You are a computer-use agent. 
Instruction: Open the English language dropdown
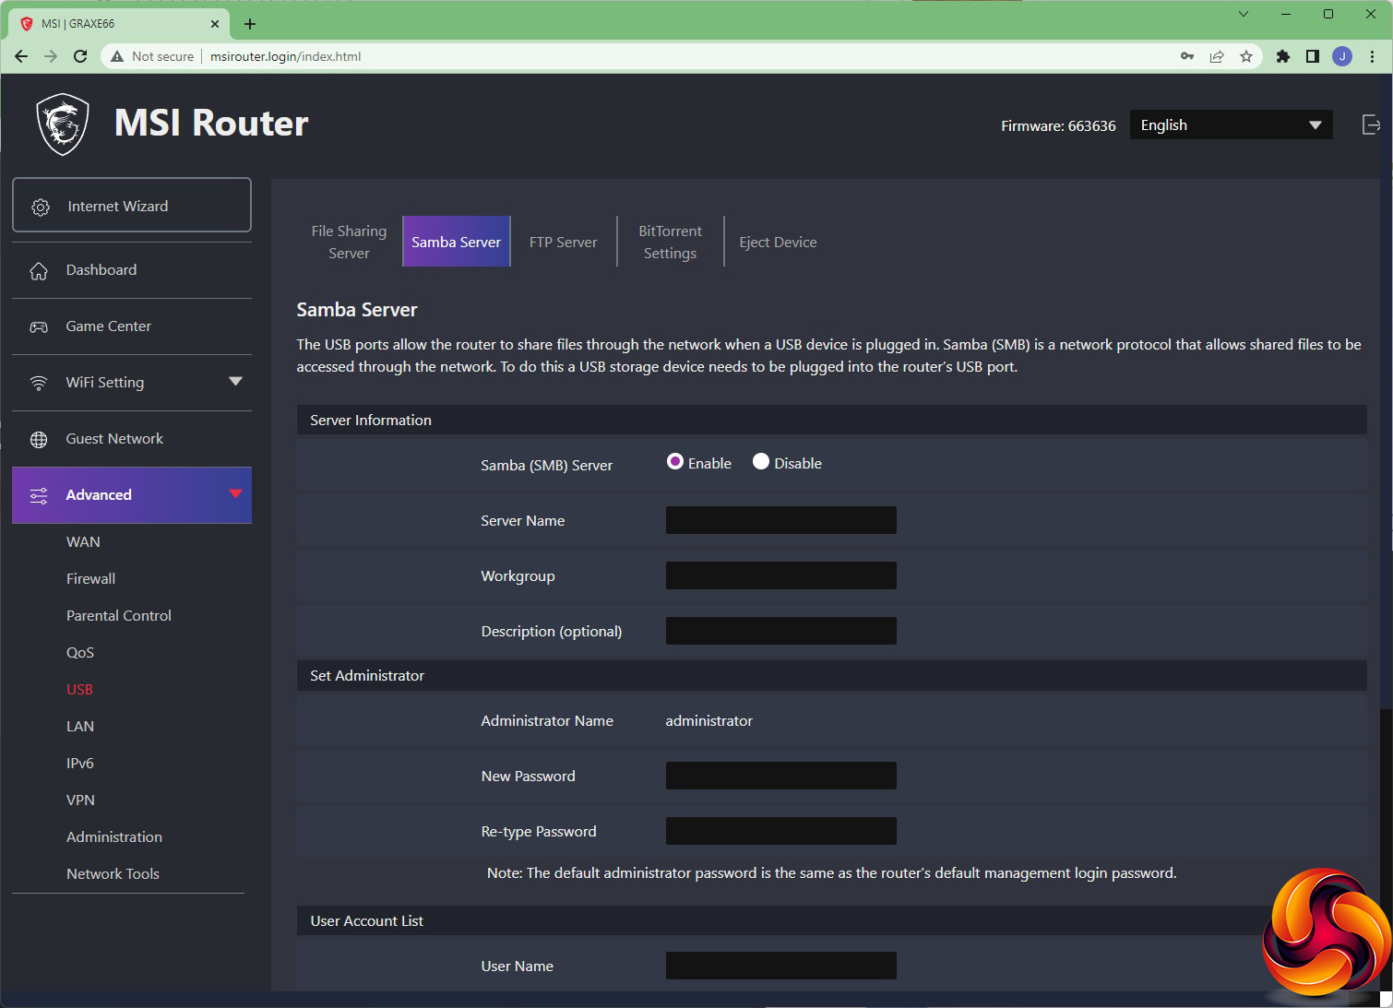pyautogui.click(x=1231, y=125)
